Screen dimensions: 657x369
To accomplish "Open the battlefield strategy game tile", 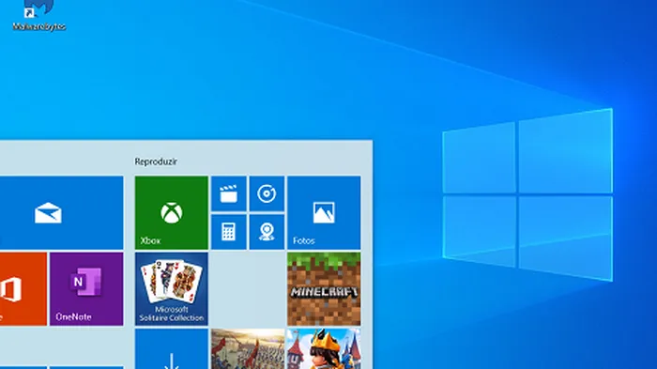I will pos(248,349).
